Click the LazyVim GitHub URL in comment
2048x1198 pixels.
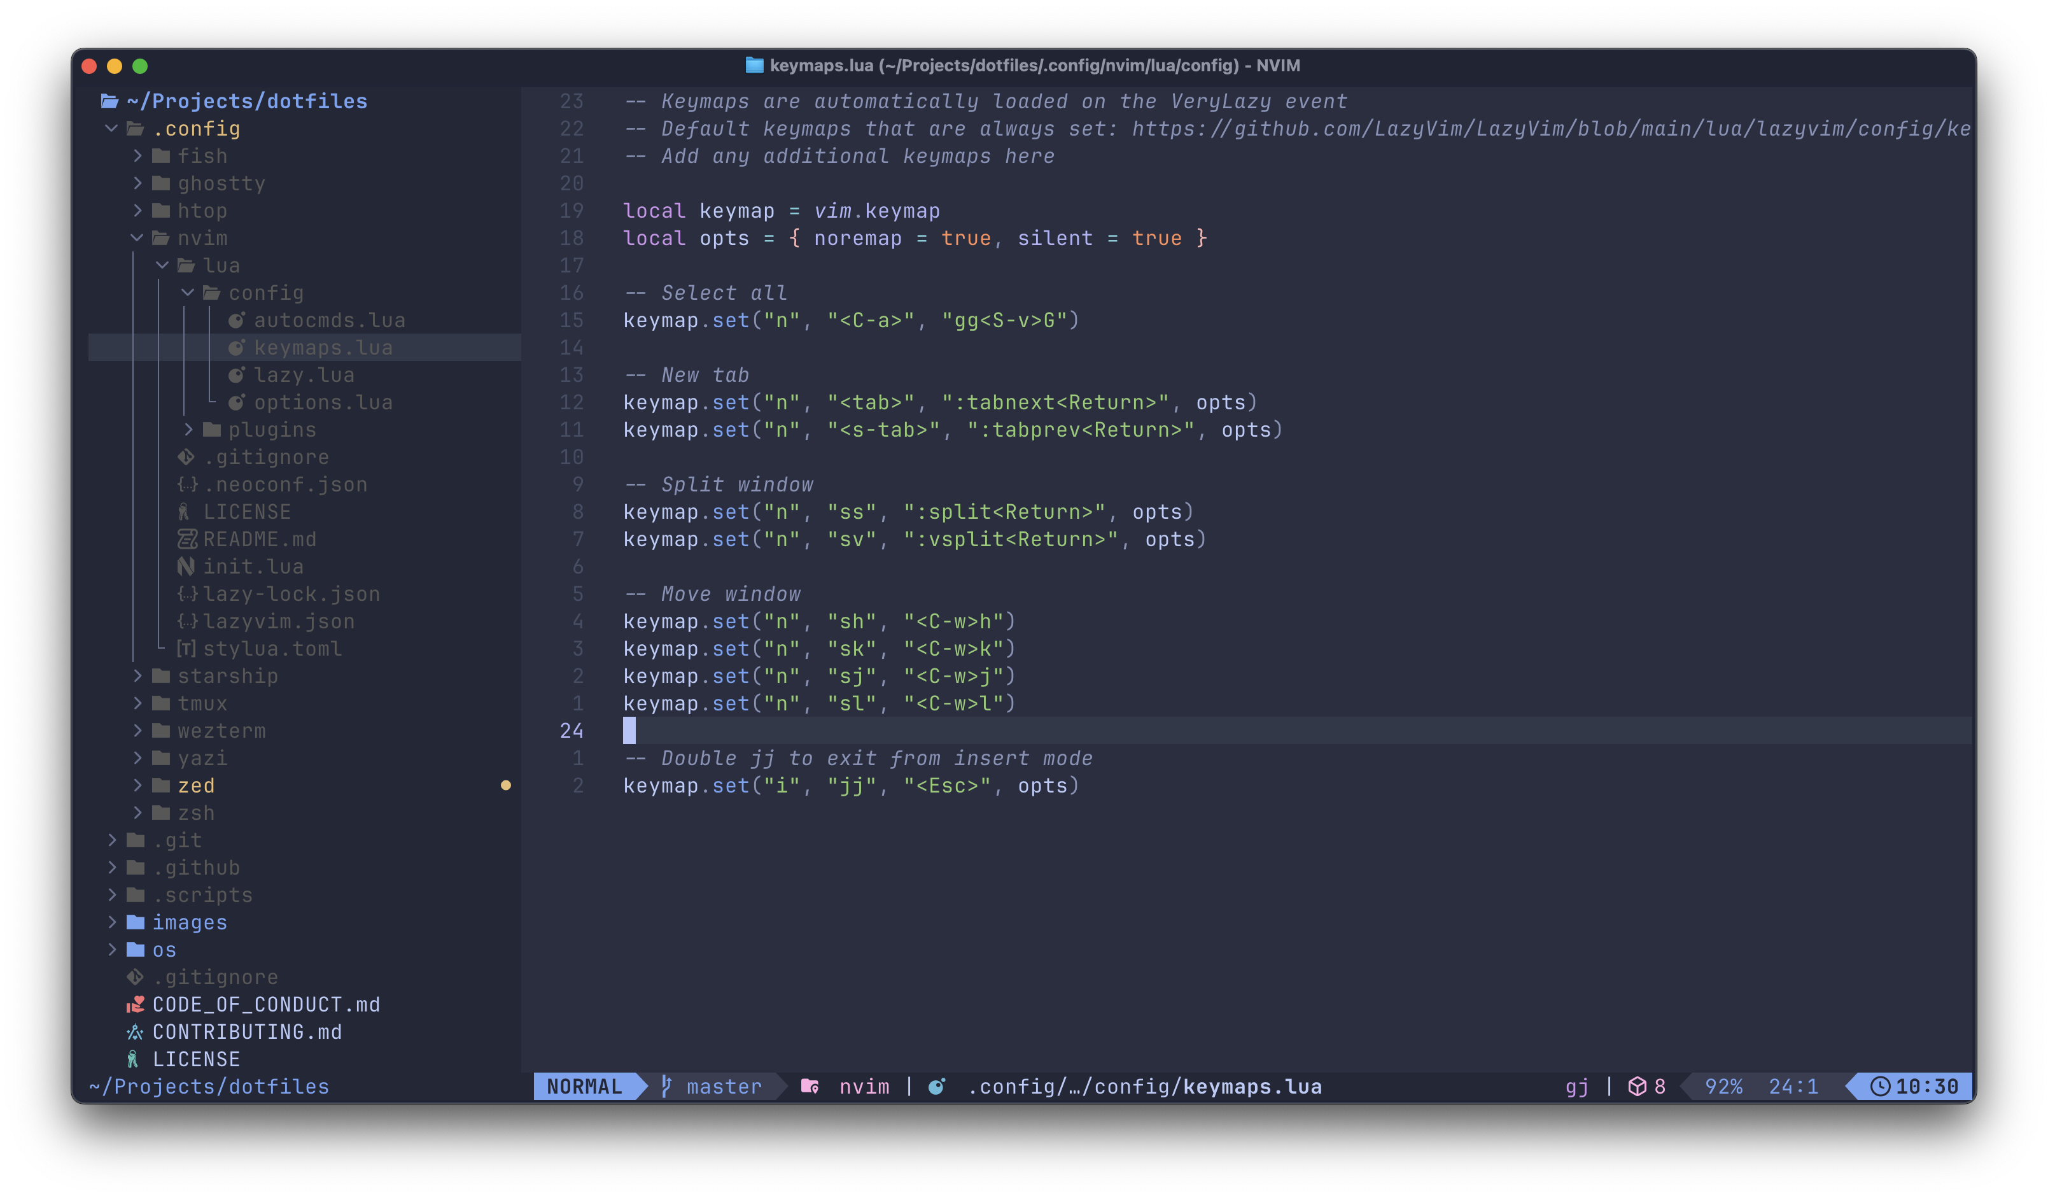(1550, 129)
